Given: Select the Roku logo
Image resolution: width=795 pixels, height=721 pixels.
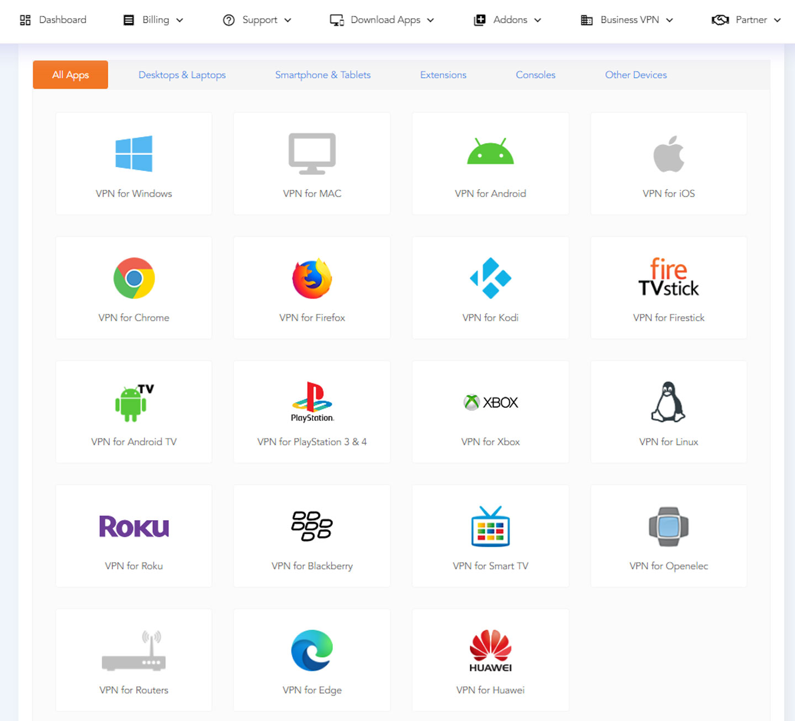Looking at the screenshot, I should pos(134,526).
